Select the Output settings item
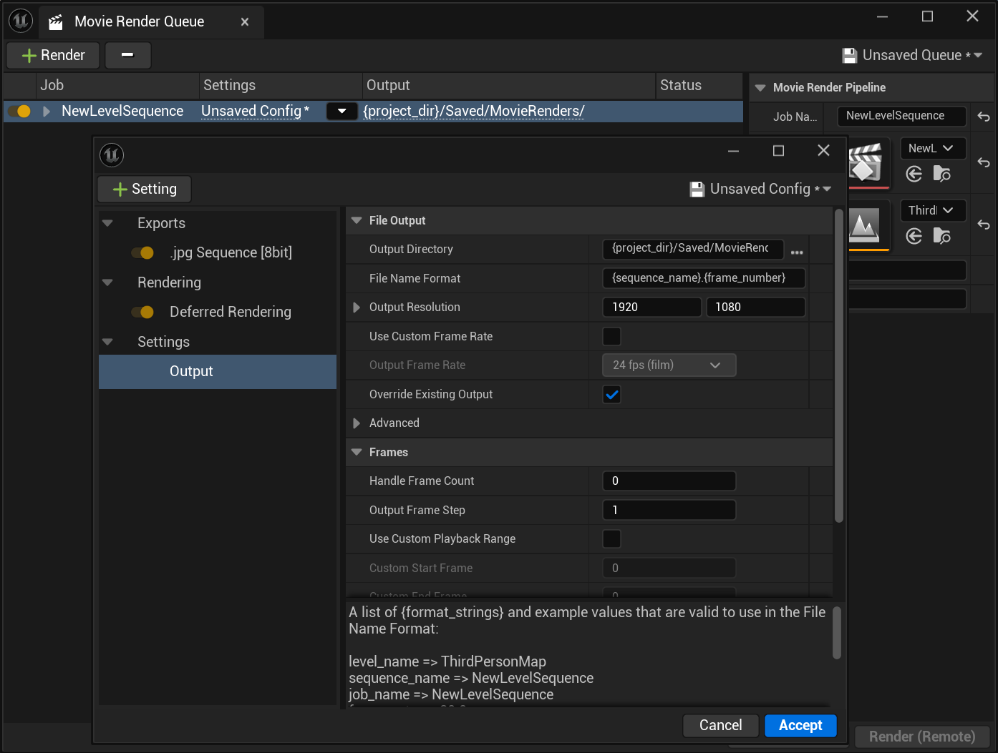 pyautogui.click(x=218, y=372)
